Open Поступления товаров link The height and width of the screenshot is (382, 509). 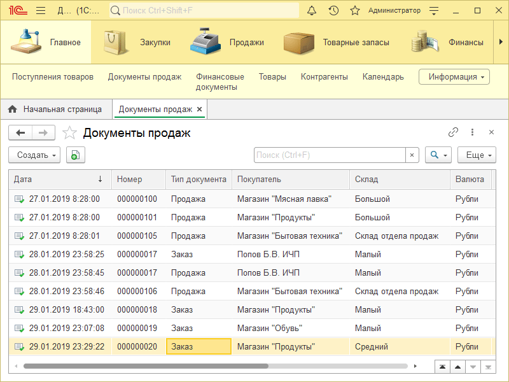[53, 77]
